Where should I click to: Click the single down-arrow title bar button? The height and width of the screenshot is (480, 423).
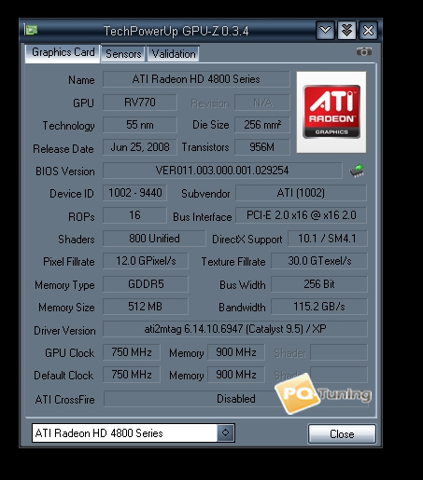tap(325, 30)
